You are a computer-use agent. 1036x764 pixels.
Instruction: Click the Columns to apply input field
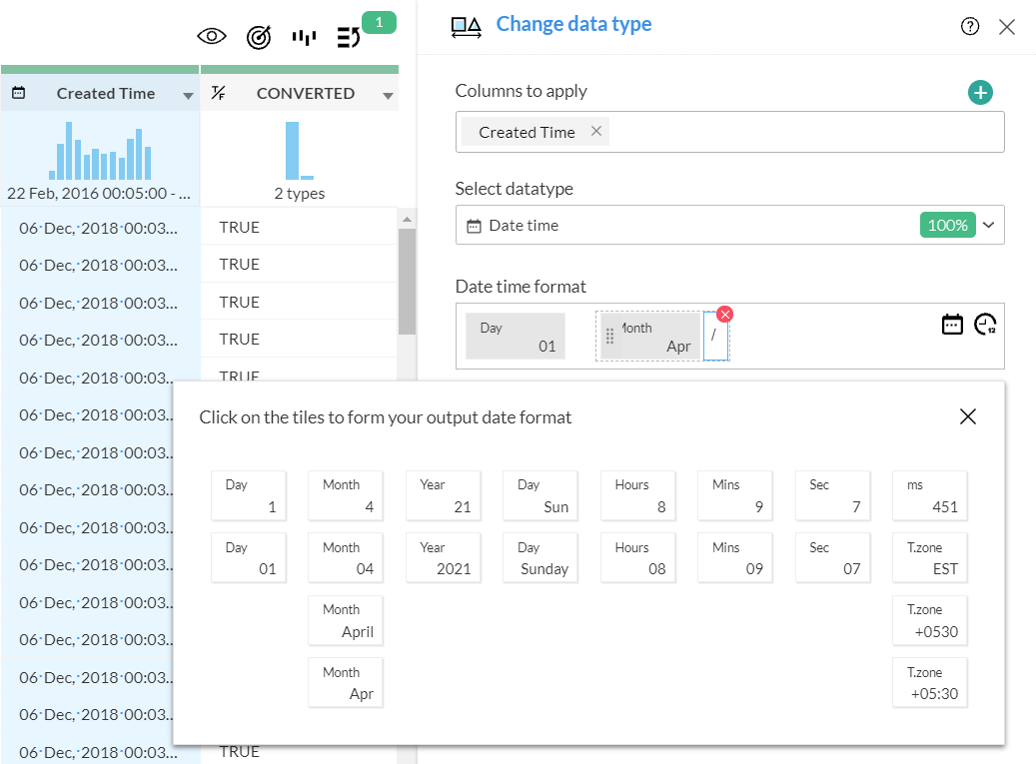pyautogui.click(x=799, y=132)
